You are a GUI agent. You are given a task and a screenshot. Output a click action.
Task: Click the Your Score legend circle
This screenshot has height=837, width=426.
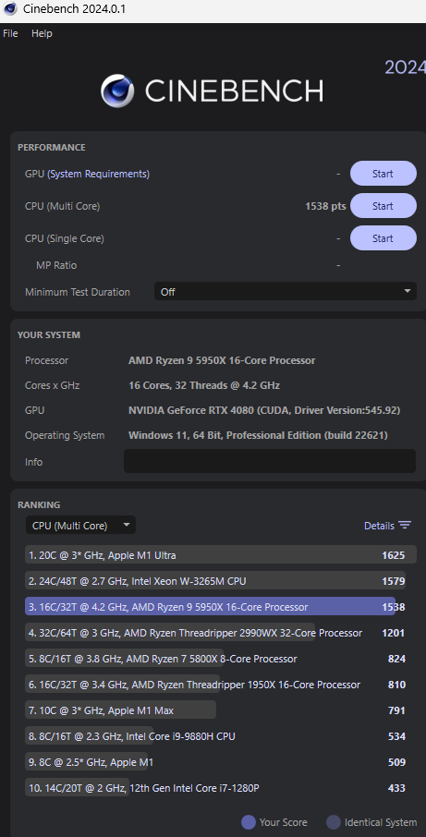[249, 822]
